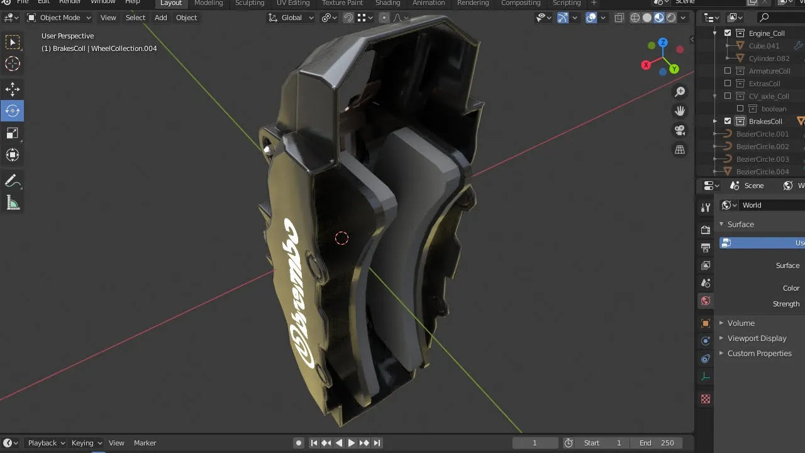Choose the Annotate pencil tool
Viewport: 805px width, 453px height.
tap(13, 181)
